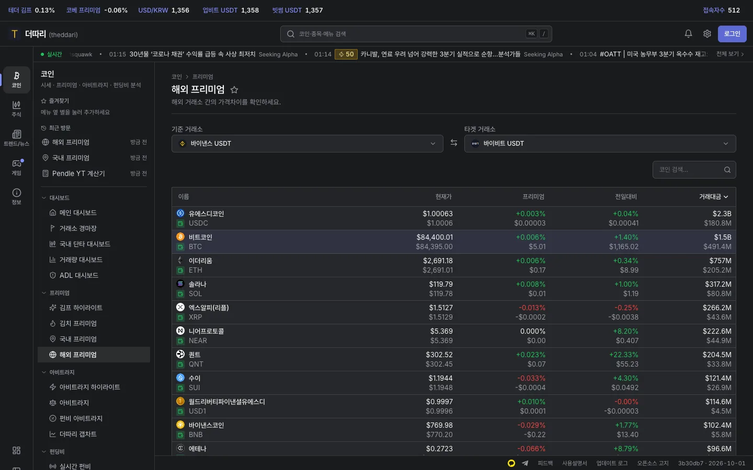Open the 트렌드/뉴스 sidebar section
The image size is (753, 470).
coord(17,138)
